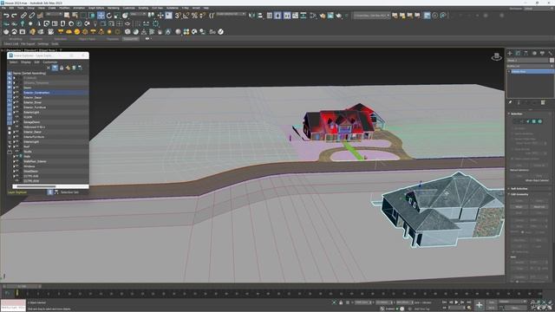The width and height of the screenshot is (555, 312).
Task: Collapse the Edit Geometry rollout
Action: click(519, 194)
